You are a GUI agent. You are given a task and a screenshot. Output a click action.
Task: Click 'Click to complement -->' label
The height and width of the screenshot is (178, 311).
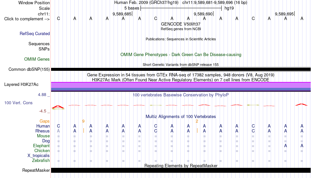click(27, 19)
